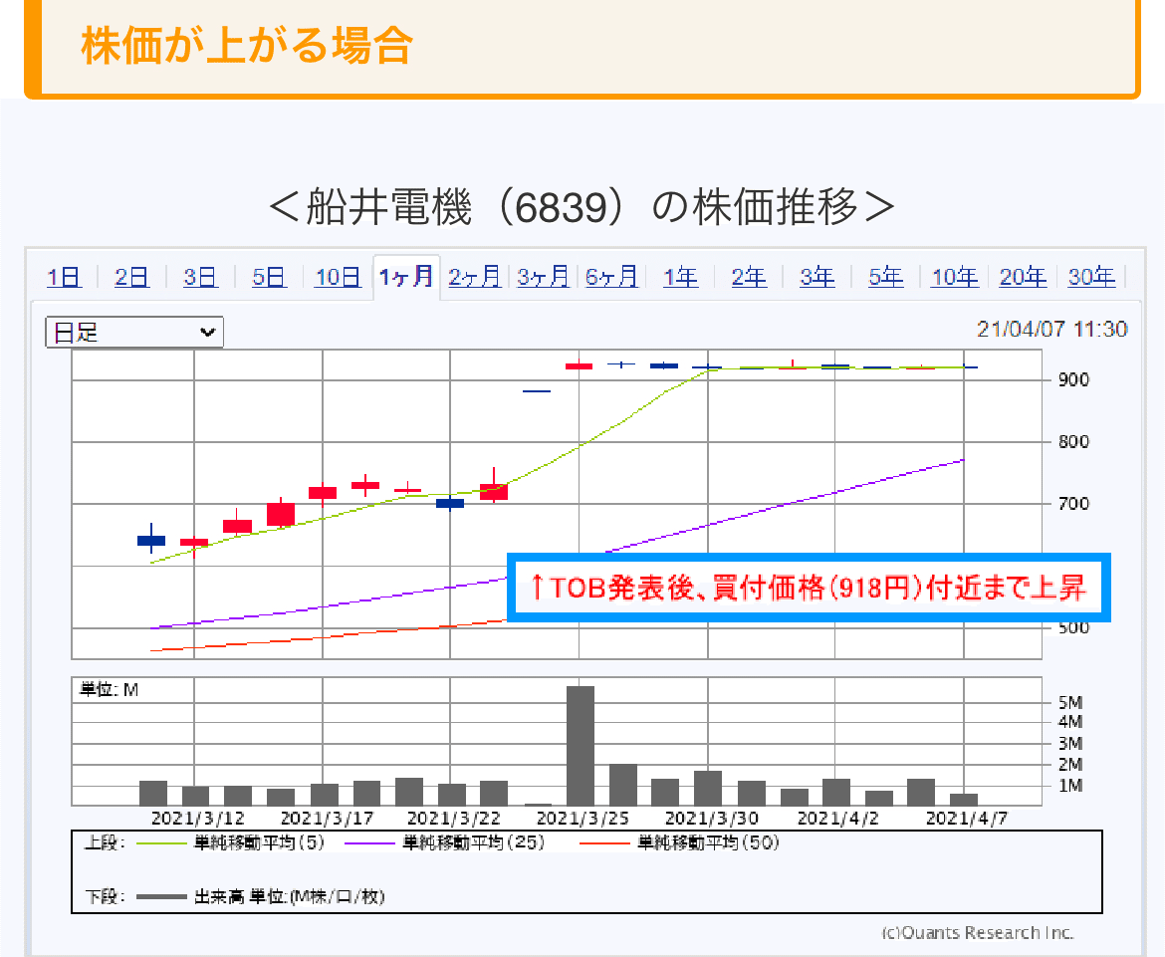Screen dimensions: 1165x957
Task: View the 5日 stock chart
Action: 268,277
